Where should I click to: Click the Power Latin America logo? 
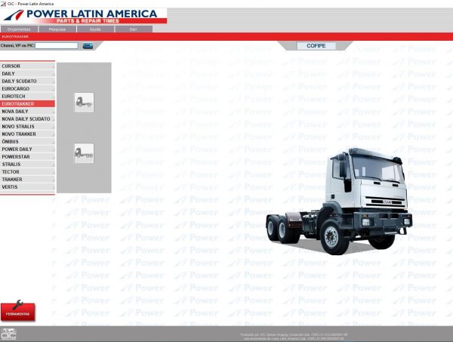click(84, 16)
